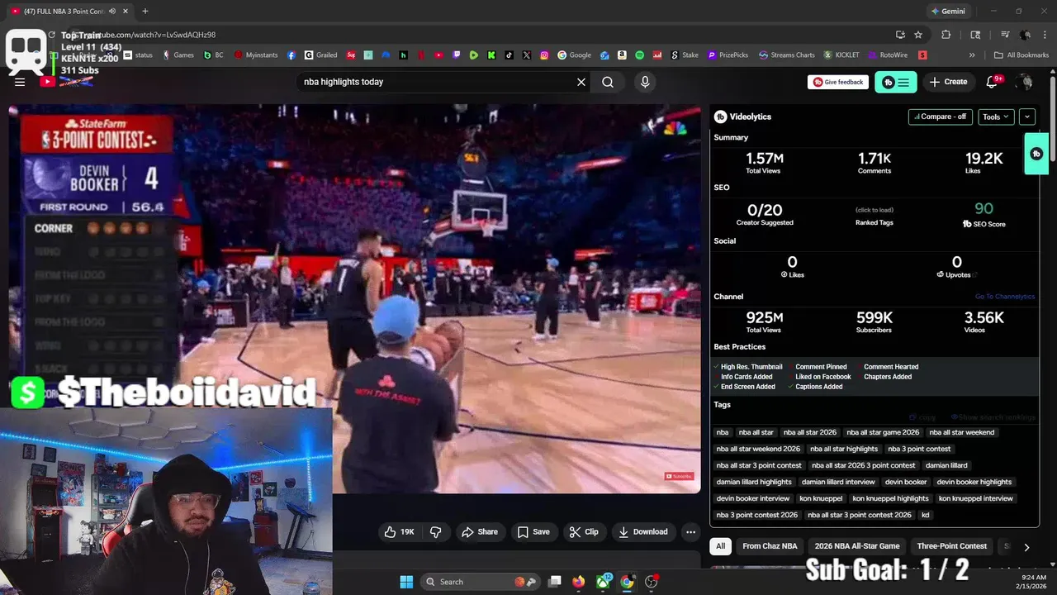Open the X (Twitter) bookmark icon
Viewport: 1057px width, 595px height.
click(527, 55)
